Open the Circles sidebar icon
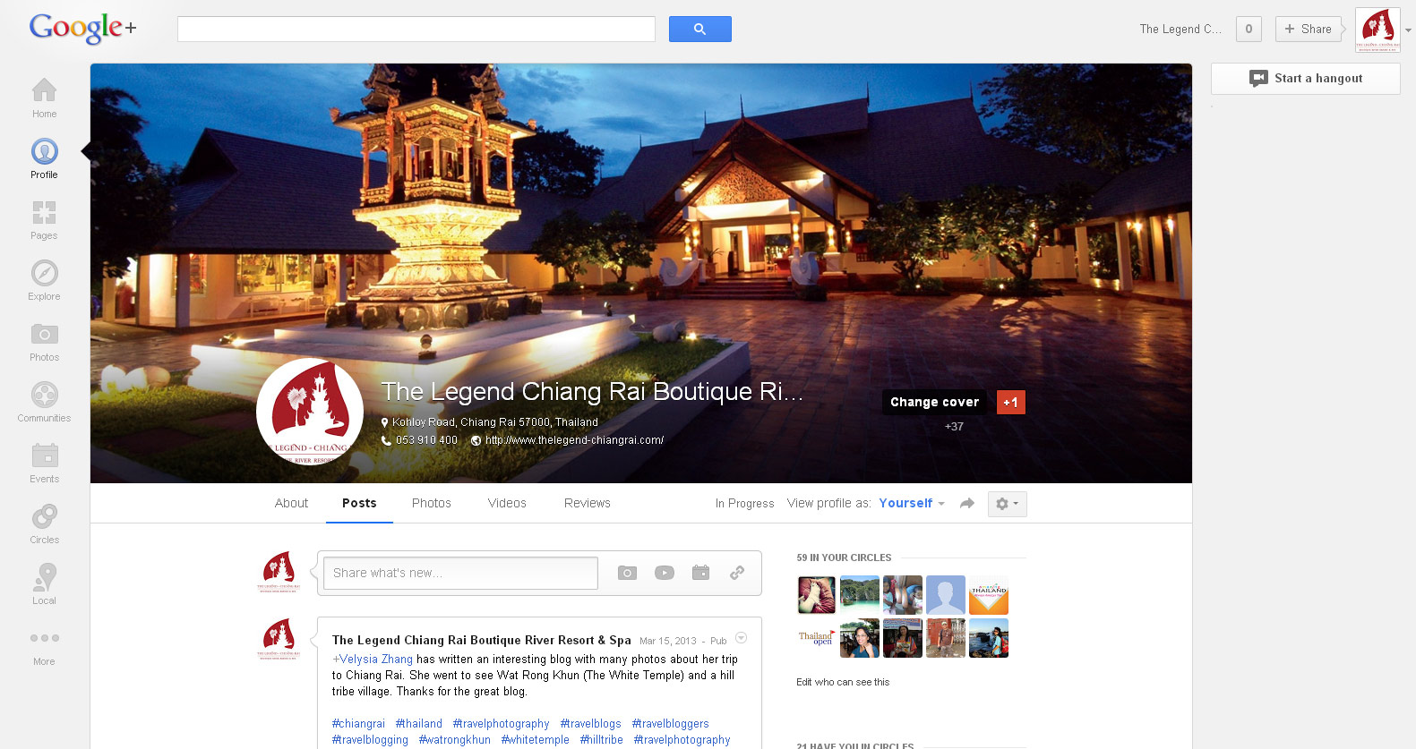Screen dimensions: 1416x749 click(44, 516)
